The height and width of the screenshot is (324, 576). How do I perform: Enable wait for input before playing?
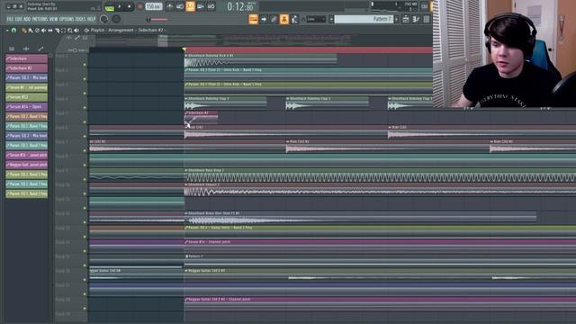[180, 6]
